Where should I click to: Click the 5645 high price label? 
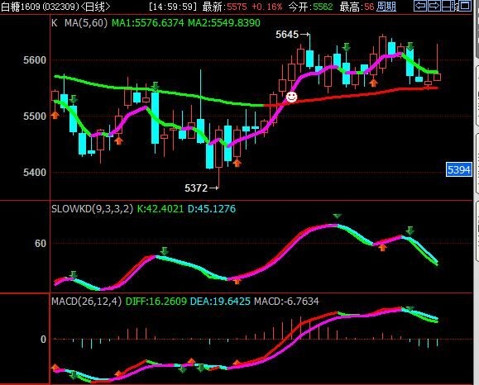[x=287, y=35]
